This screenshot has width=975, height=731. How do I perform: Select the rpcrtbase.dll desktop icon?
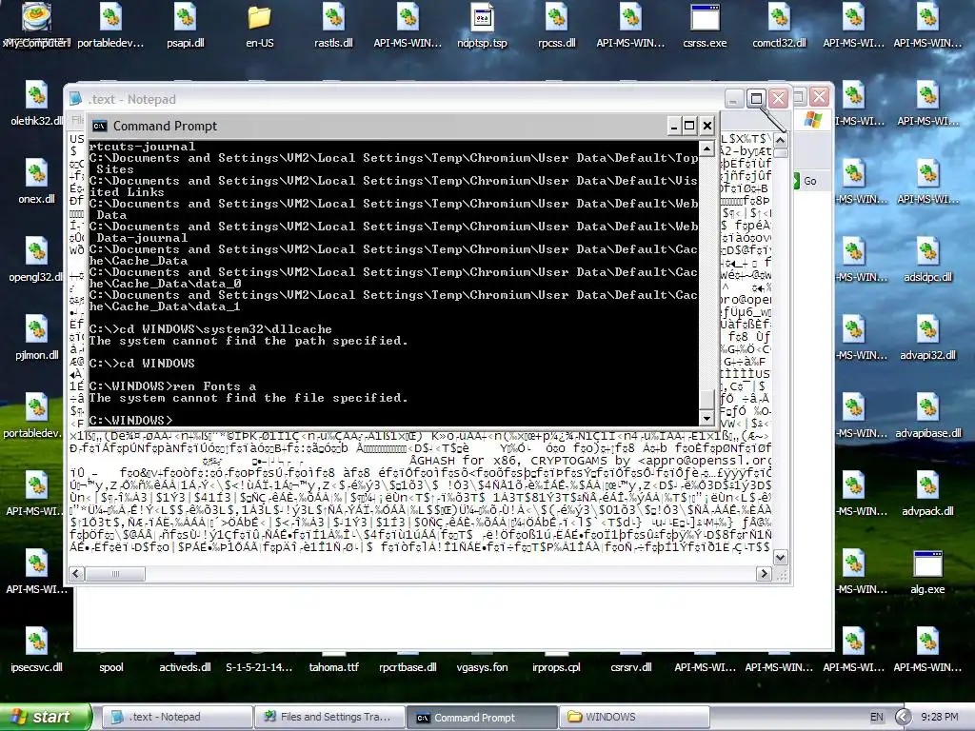click(x=408, y=667)
